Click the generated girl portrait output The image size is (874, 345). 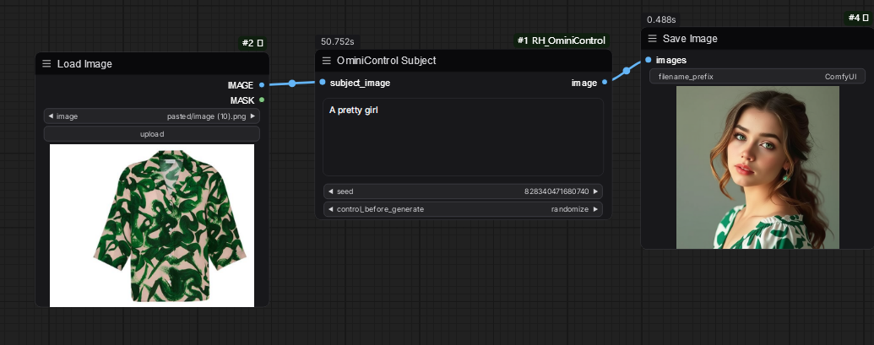point(757,167)
